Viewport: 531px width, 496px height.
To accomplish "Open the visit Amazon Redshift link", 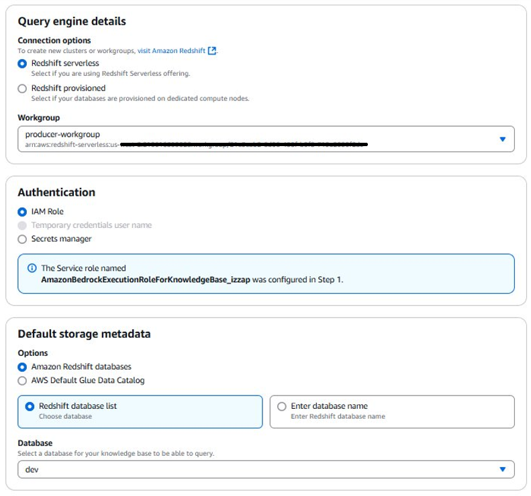I will tap(171, 51).
